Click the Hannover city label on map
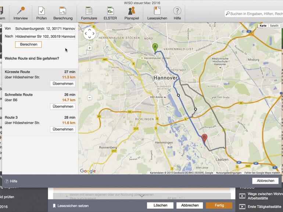 tap(165, 78)
